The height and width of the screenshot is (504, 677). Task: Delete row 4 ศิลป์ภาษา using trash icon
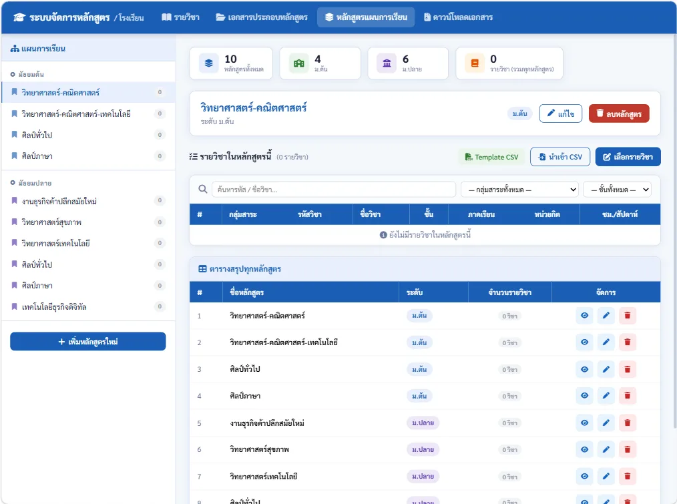click(628, 396)
